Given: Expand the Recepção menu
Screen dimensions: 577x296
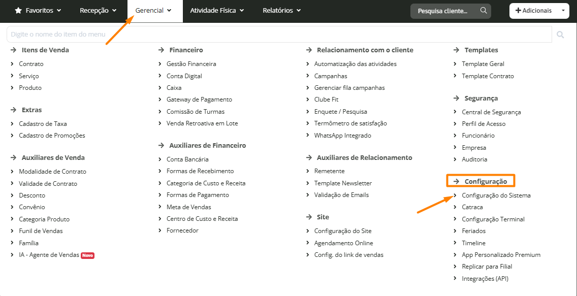Looking at the screenshot, I should (98, 11).
